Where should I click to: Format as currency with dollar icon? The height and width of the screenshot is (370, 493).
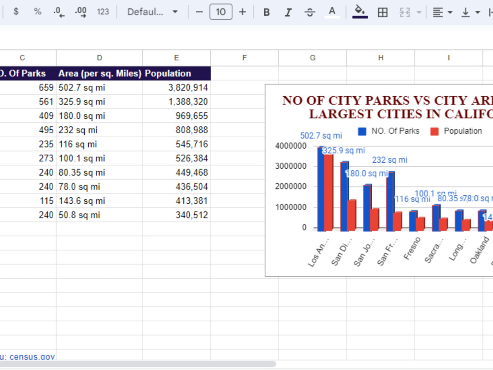coord(16,12)
